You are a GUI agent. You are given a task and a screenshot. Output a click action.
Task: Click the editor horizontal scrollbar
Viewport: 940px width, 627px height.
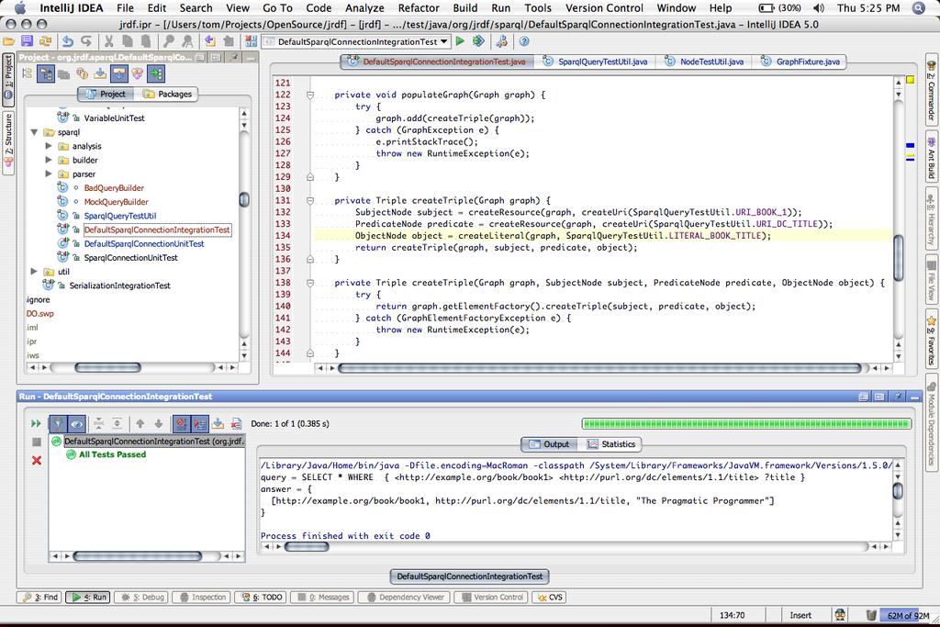pos(599,368)
